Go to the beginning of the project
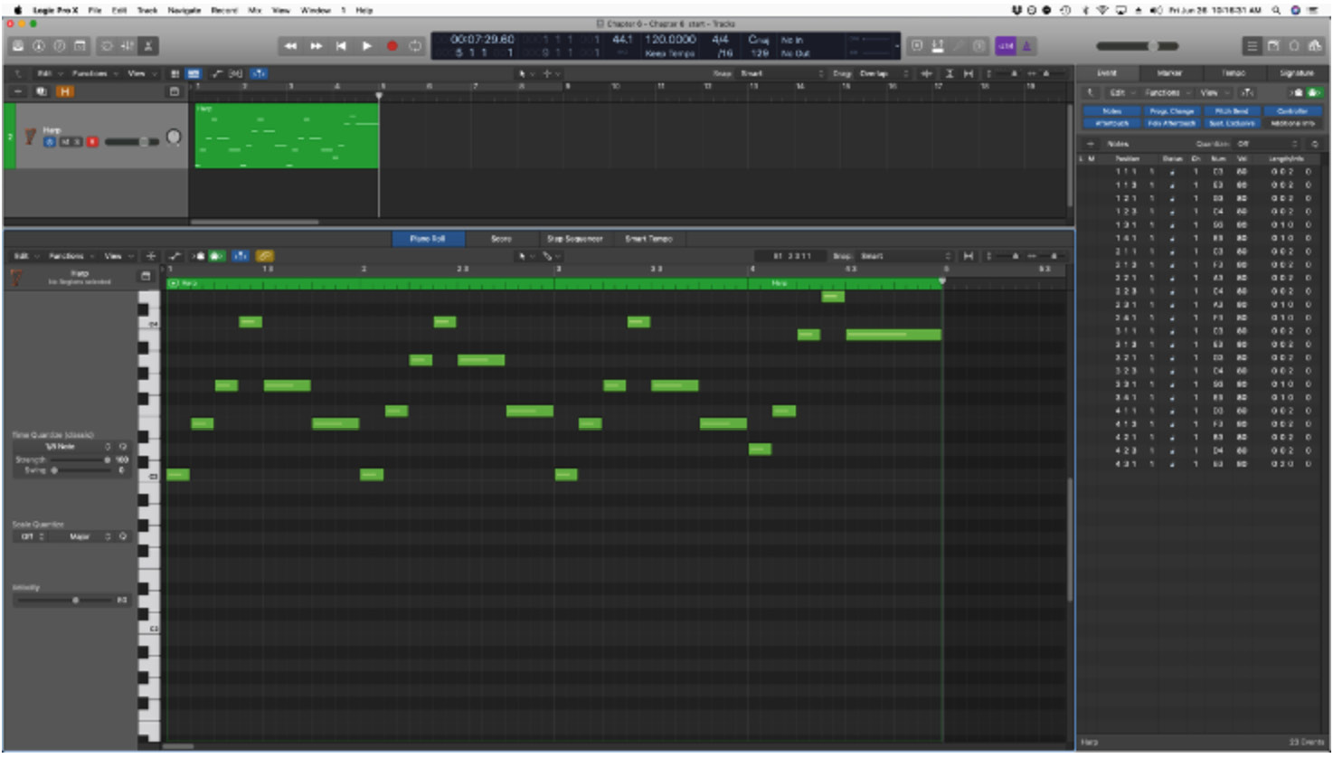1333x758 pixels. pos(341,46)
